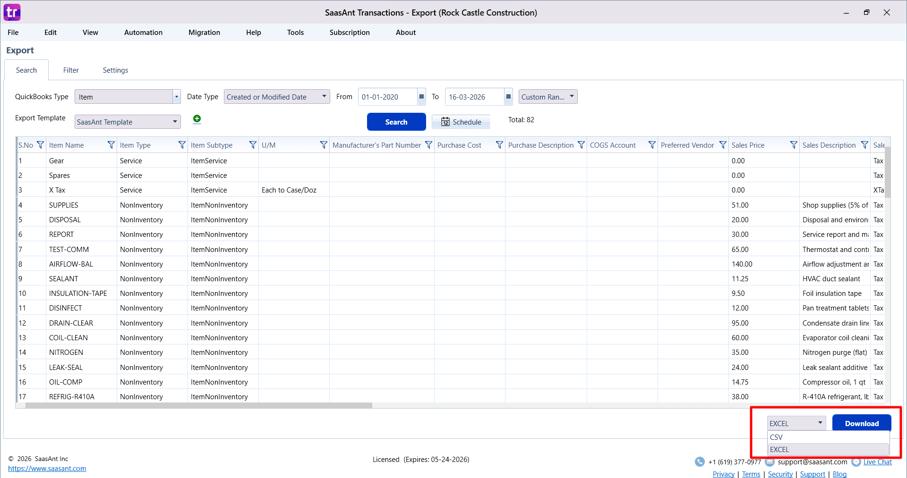The image size is (907, 478).
Task: Filter the S.No column
Action: (x=40, y=145)
